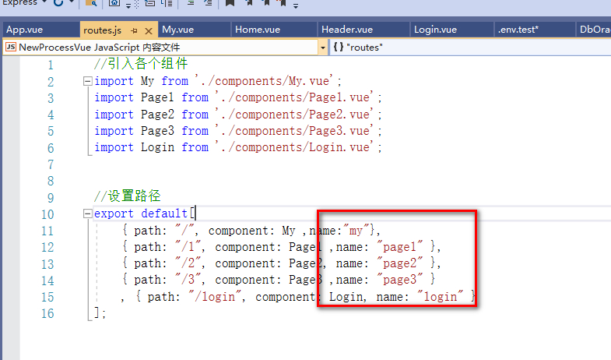Open the Express browser dropdown arrow
611x360 pixels.
pos(44,2)
